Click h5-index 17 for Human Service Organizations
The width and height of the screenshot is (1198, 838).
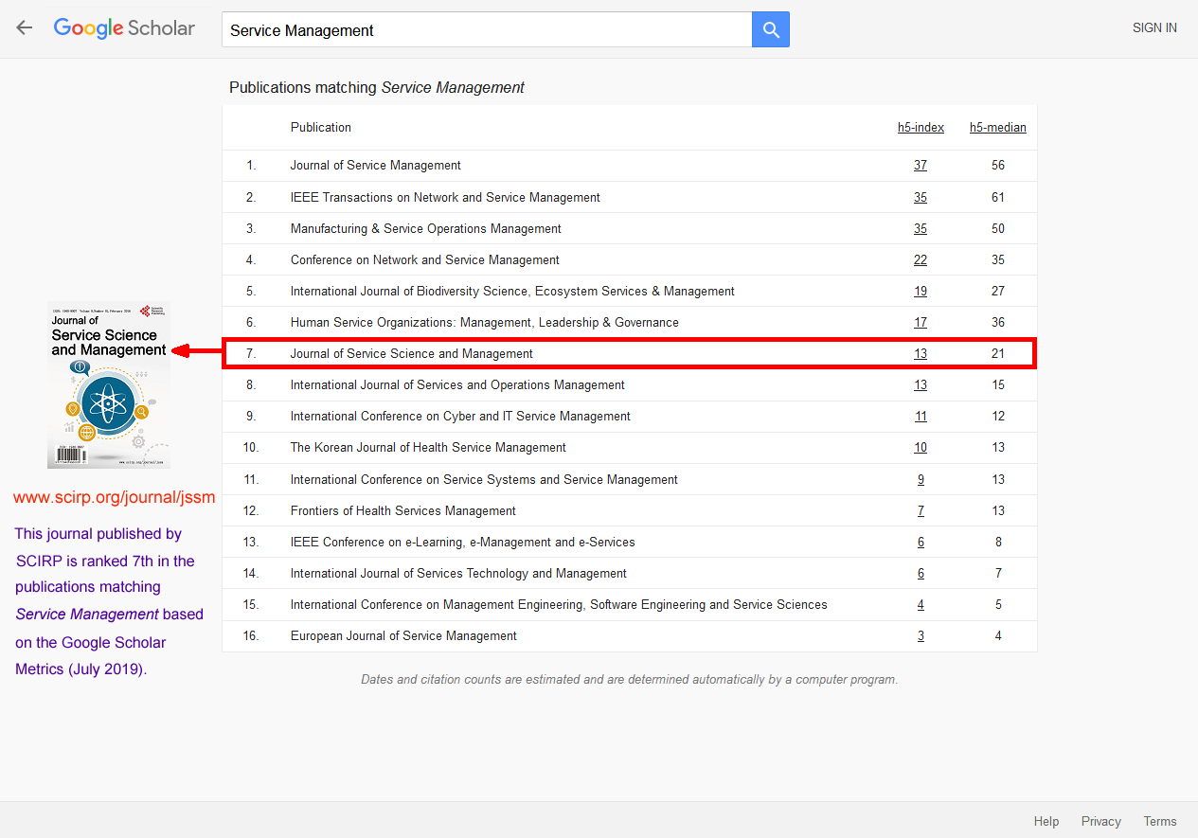pyautogui.click(x=921, y=323)
